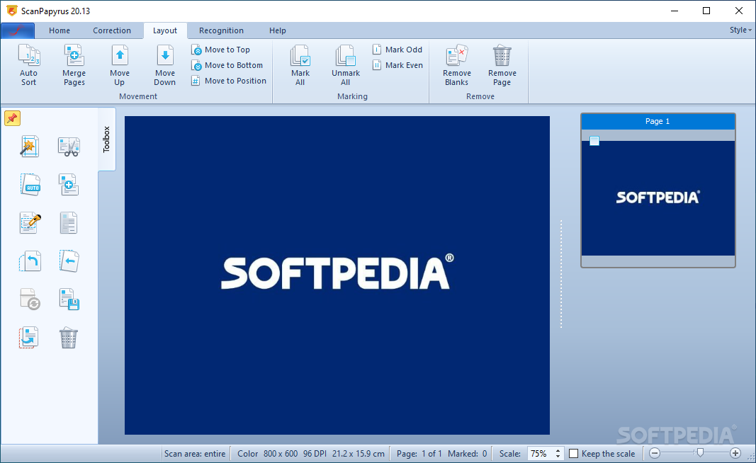Tick the checkbox on the Page 1 thumbnail

[x=594, y=141]
